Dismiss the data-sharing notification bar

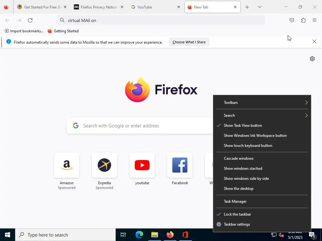pyautogui.click(x=314, y=42)
